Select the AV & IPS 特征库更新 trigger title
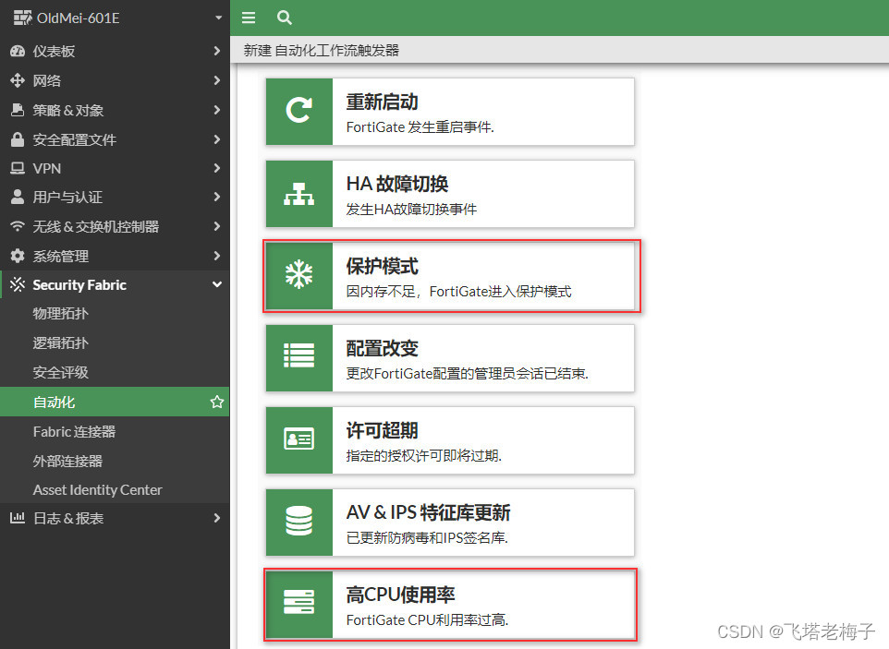The width and height of the screenshot is (889, 649). 428,512
